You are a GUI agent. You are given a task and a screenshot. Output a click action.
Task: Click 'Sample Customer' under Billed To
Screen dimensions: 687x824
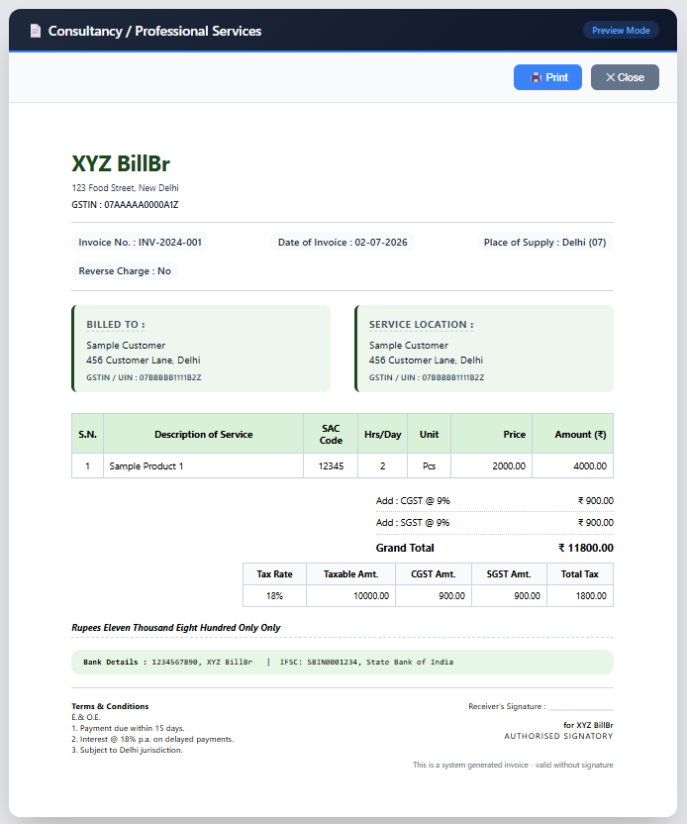pyautogui.click(x=126, y=346)
